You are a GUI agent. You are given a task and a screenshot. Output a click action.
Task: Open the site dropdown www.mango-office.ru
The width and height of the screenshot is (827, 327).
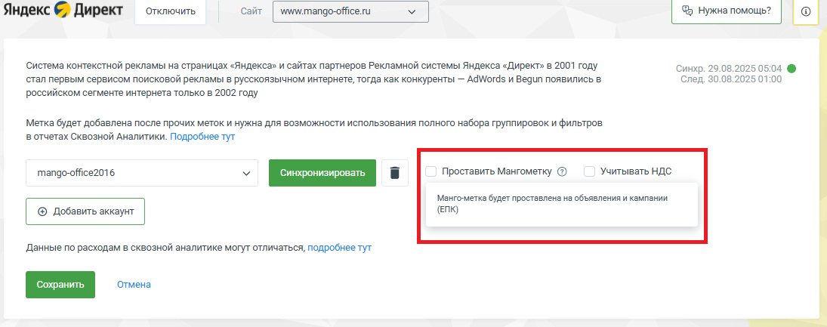350,11
